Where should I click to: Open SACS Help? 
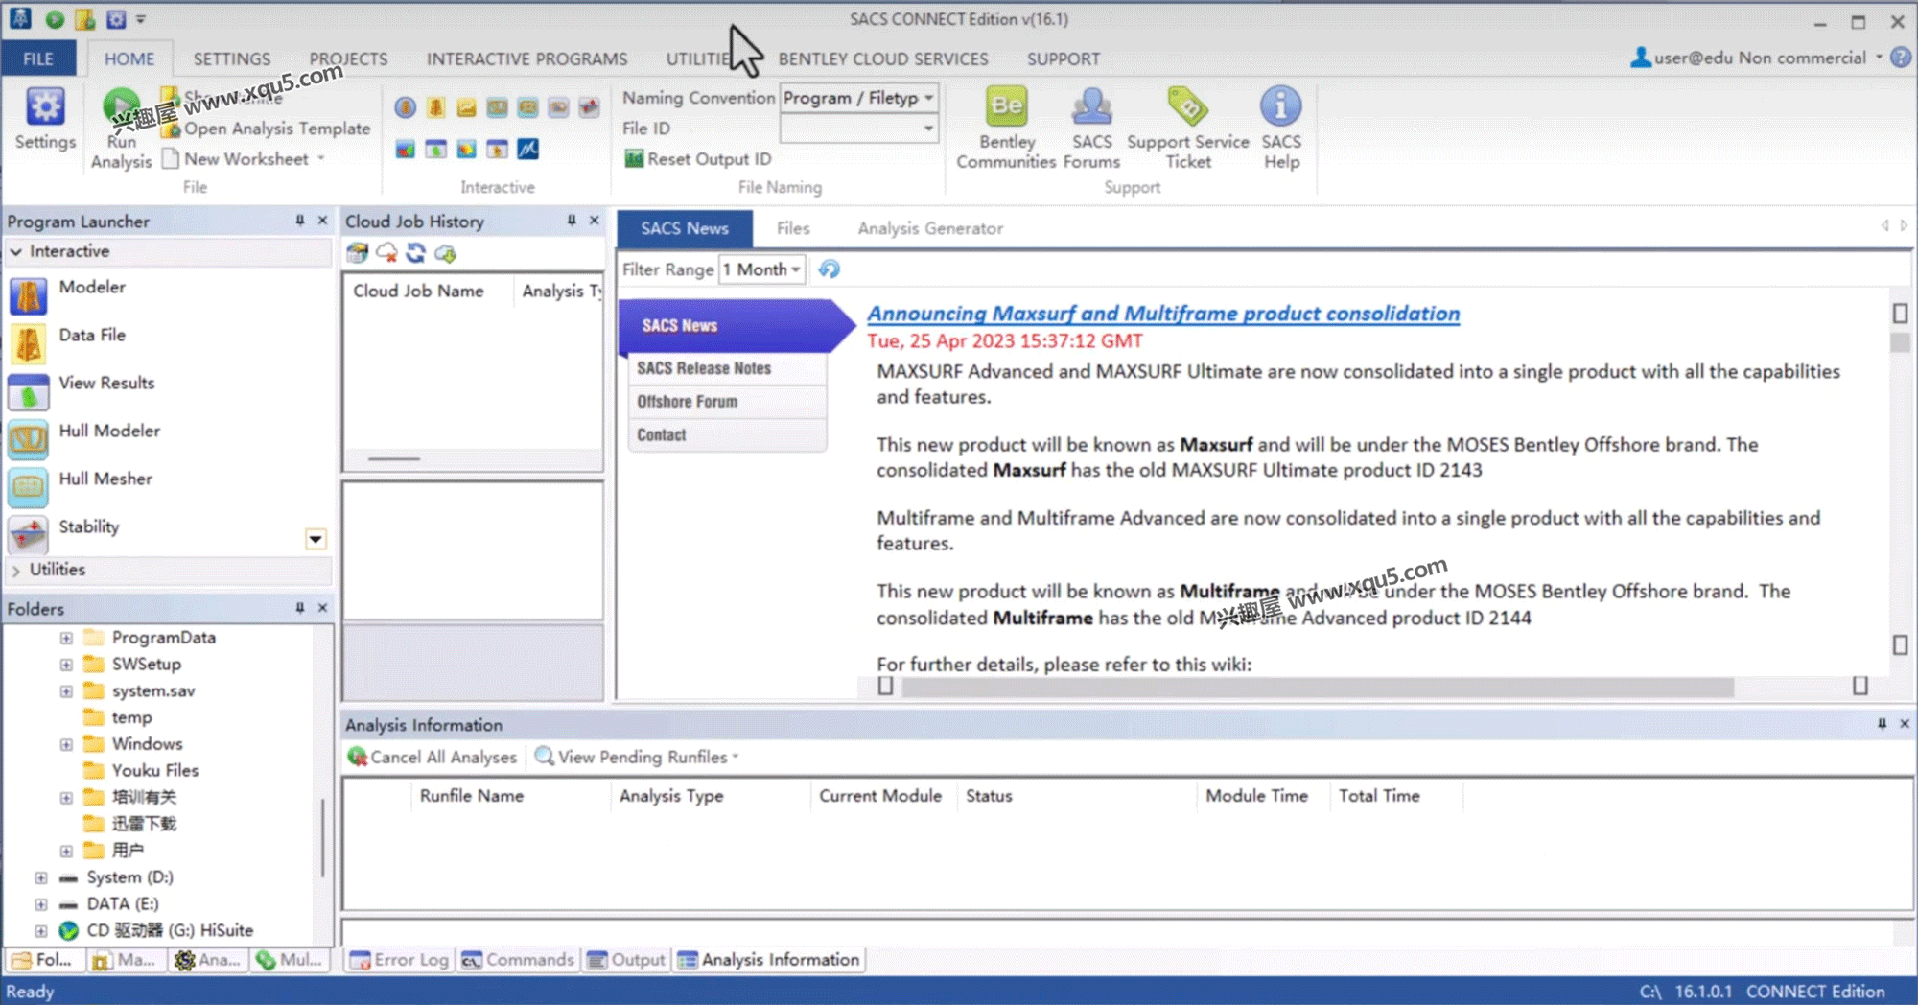tap(1281, 129)
